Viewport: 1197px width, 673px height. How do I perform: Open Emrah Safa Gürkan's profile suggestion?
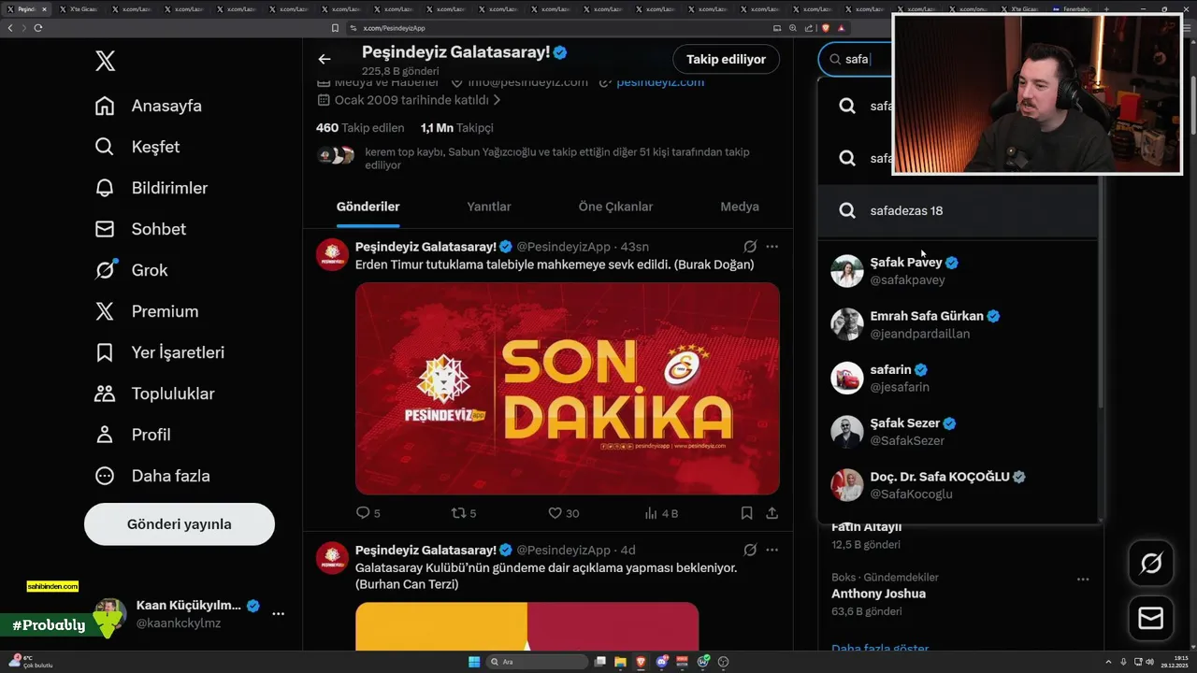tap(958, 324)
